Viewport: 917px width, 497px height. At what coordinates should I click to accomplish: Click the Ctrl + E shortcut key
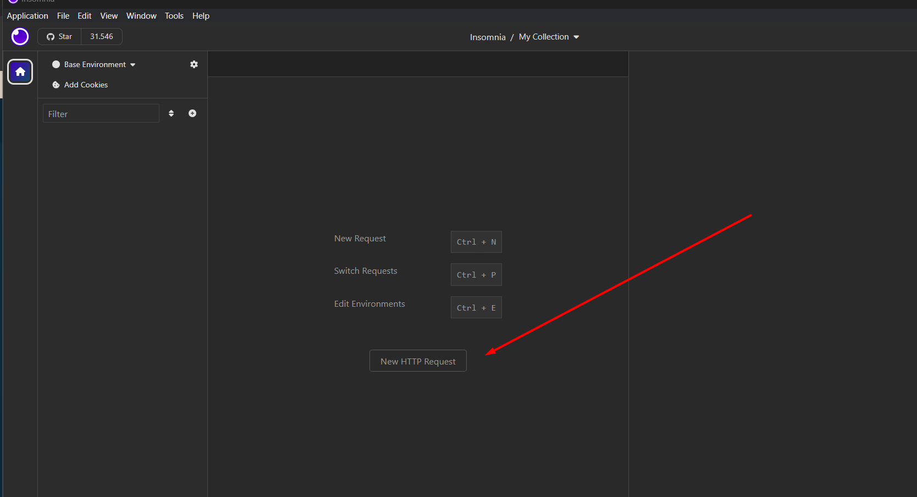(x=476, y=308)
